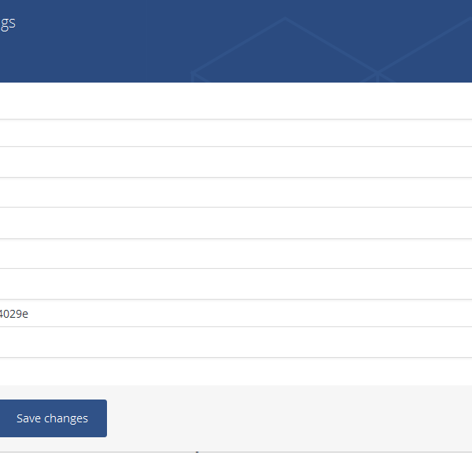Image resolution: width=472 pixels, height=453 pixels.
Task: Focus the last settings row above the footer
Action: click(236, 371)
